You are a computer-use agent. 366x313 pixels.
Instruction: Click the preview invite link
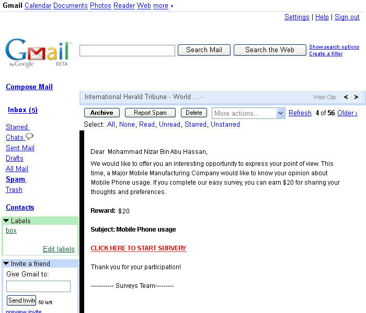24,311
